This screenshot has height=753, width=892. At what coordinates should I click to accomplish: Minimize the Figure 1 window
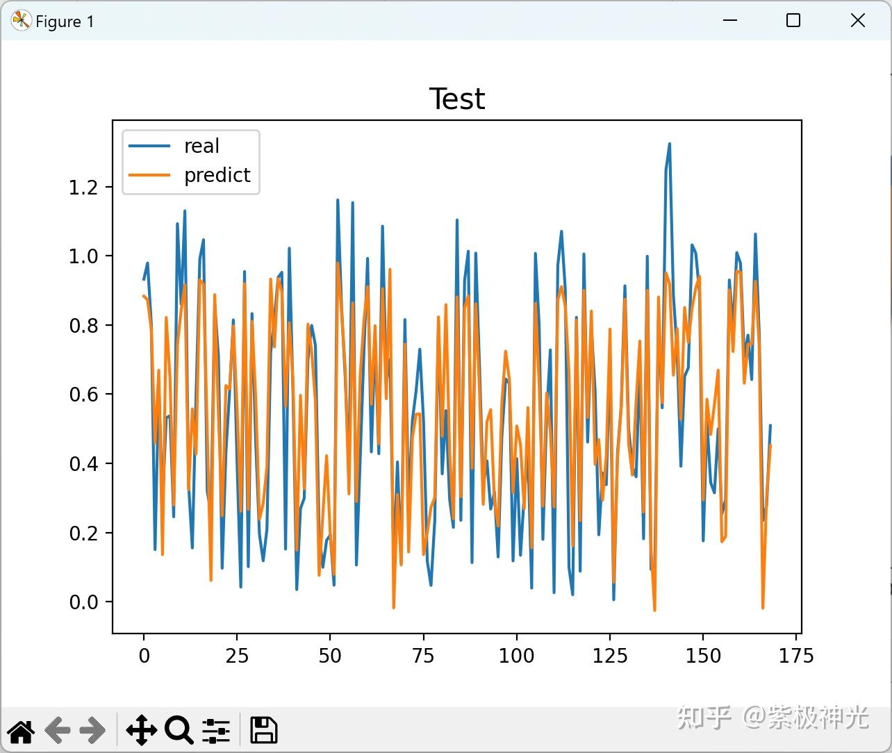729,21
